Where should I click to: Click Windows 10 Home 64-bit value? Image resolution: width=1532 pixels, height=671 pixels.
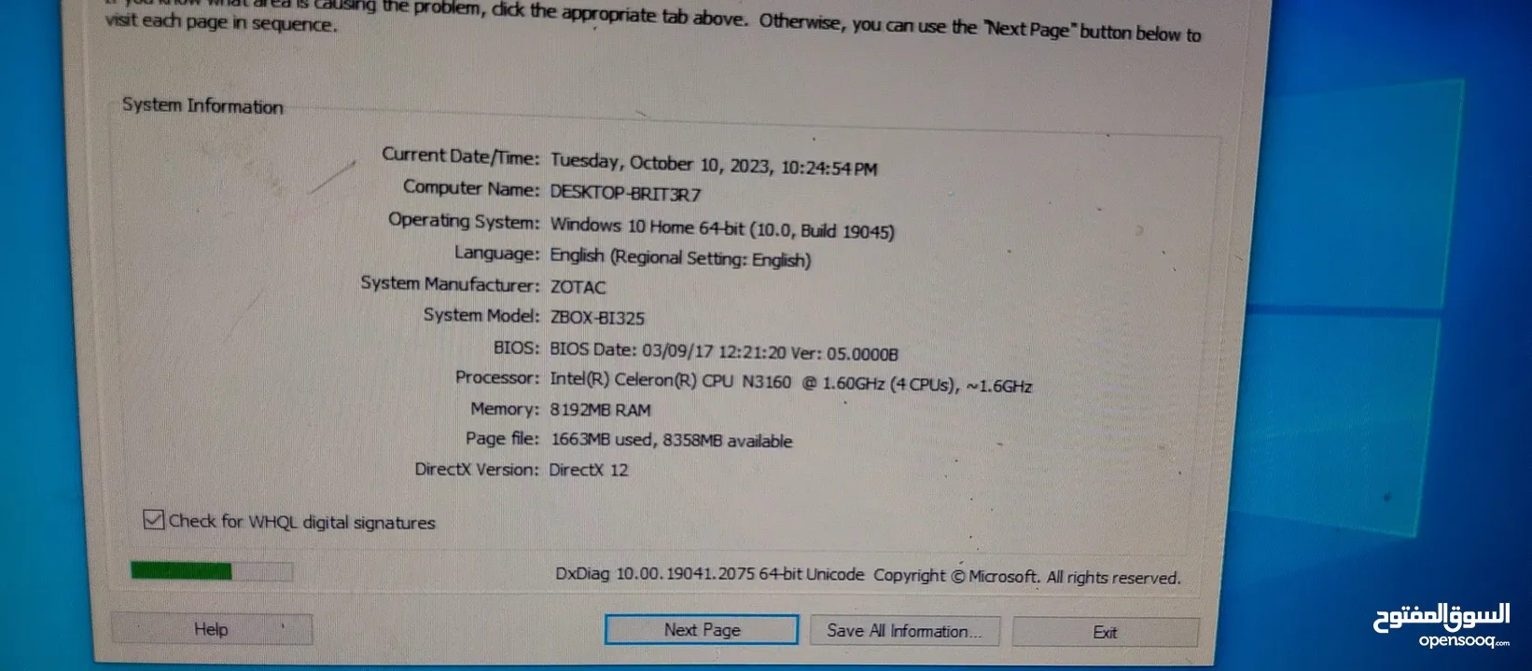pos(721,227)
